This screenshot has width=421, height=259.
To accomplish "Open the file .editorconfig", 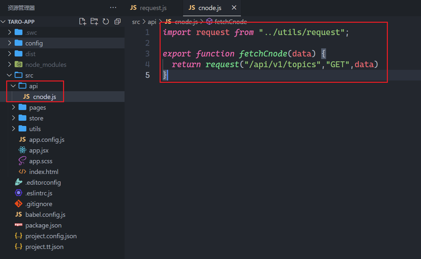I will click(x=43, y=182).
